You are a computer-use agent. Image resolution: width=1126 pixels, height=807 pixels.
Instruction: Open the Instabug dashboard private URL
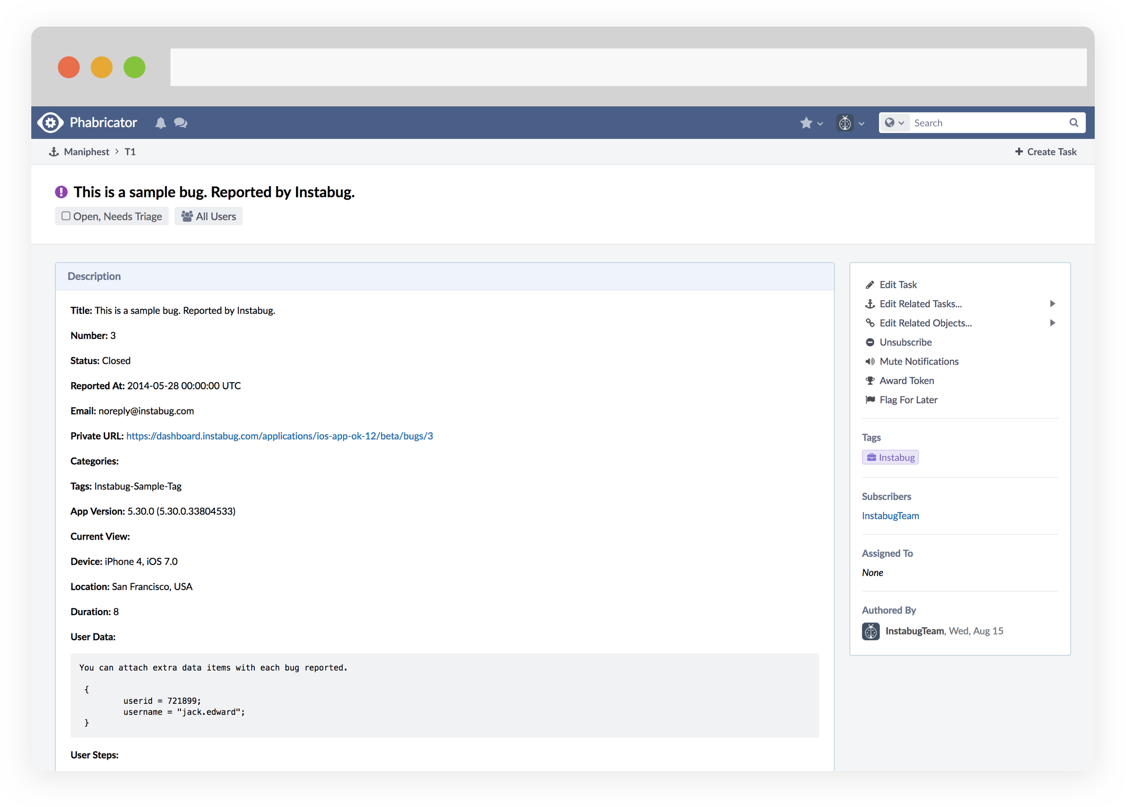click(279, 436)
